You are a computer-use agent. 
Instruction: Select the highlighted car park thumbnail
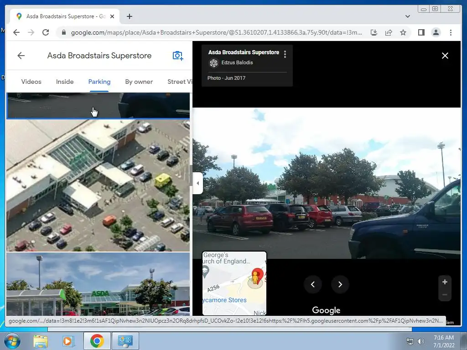coord(98,106)
